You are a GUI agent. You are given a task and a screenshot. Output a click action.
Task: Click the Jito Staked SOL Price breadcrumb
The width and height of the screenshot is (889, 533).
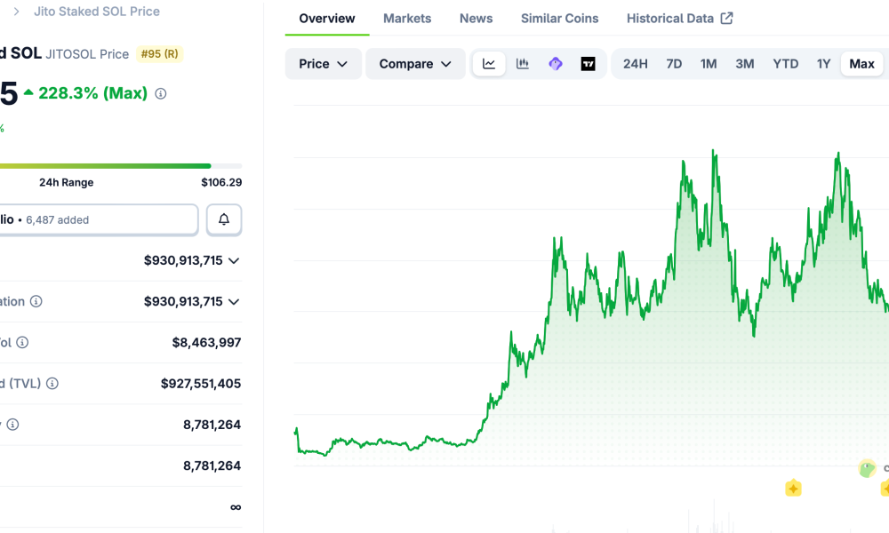pyautogui.click(x=97, y=12)
